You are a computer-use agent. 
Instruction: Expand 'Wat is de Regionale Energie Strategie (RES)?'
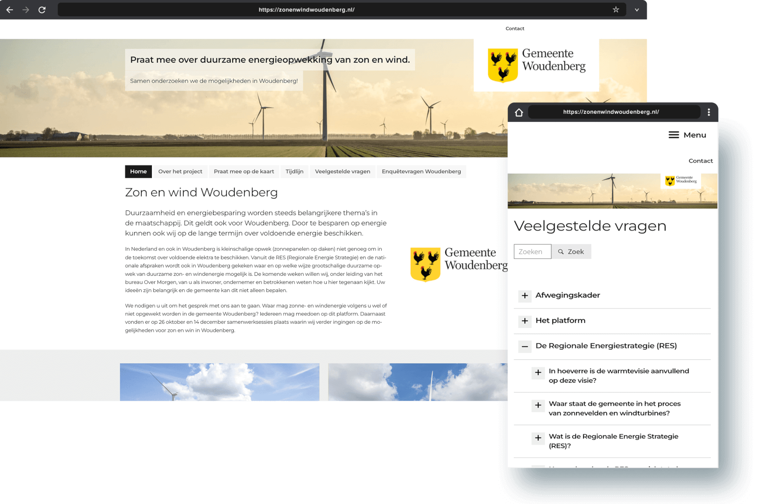point(538,438)
